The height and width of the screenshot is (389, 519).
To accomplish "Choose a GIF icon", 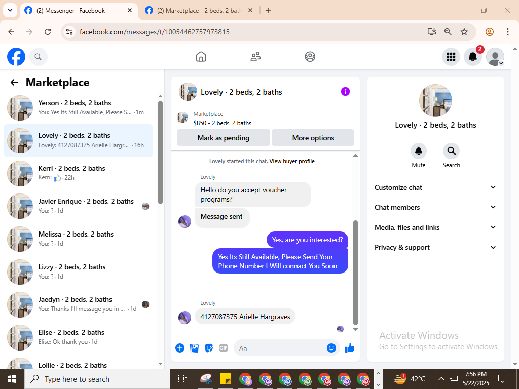I will 224,348.
